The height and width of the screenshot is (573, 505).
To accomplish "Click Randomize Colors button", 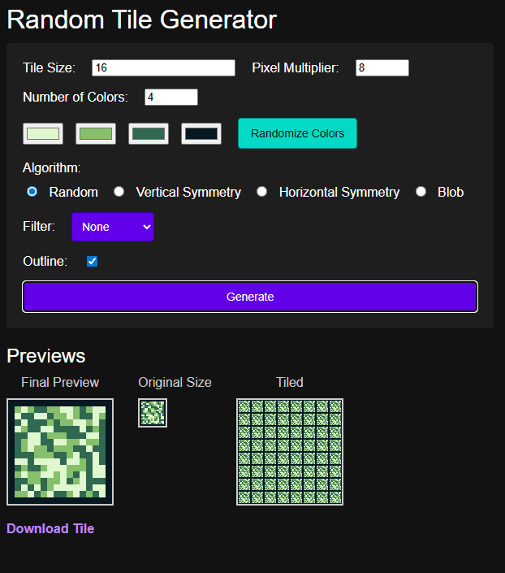I will [x=298, y=133].
